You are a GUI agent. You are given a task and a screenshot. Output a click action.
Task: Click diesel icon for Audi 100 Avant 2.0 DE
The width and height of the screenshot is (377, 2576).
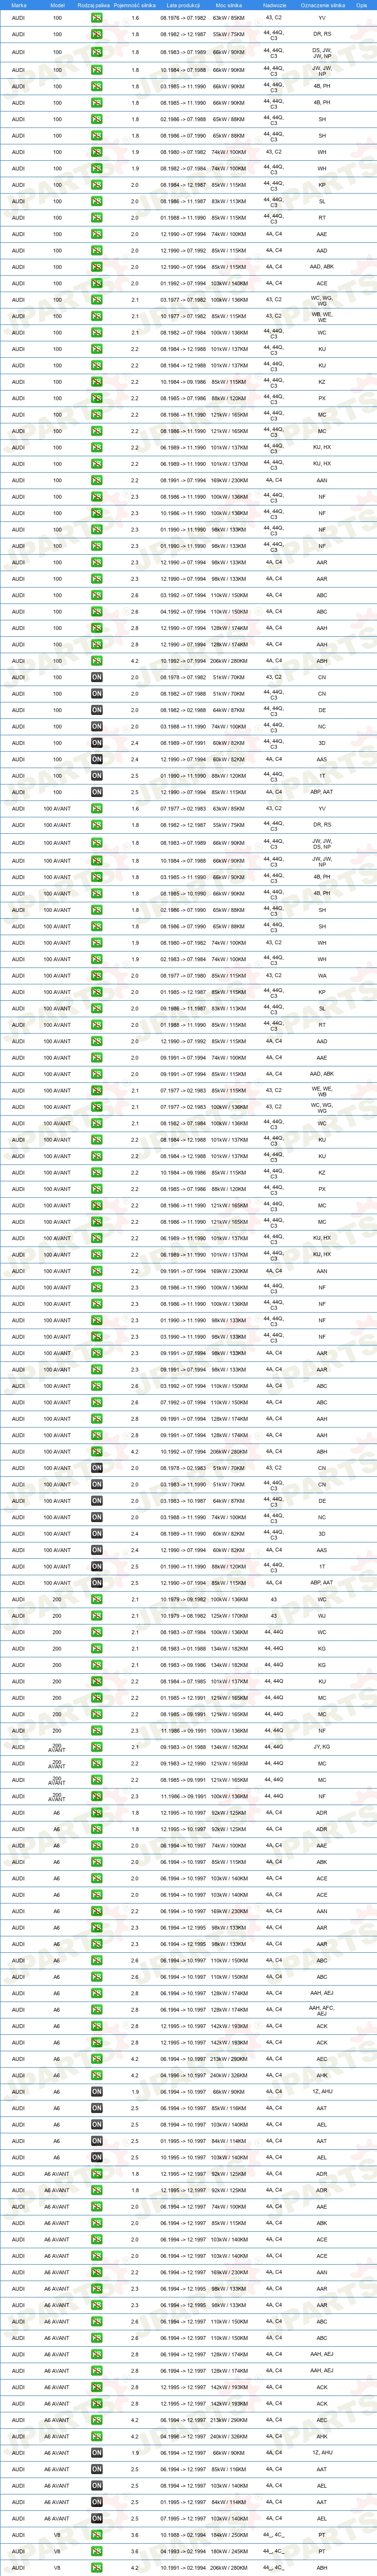click(x=97, y=1501)
